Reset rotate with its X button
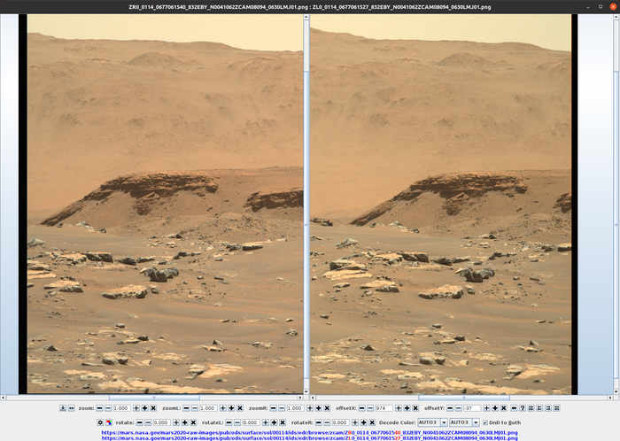This screenshot has height=441, width=620. pos(193,422)
